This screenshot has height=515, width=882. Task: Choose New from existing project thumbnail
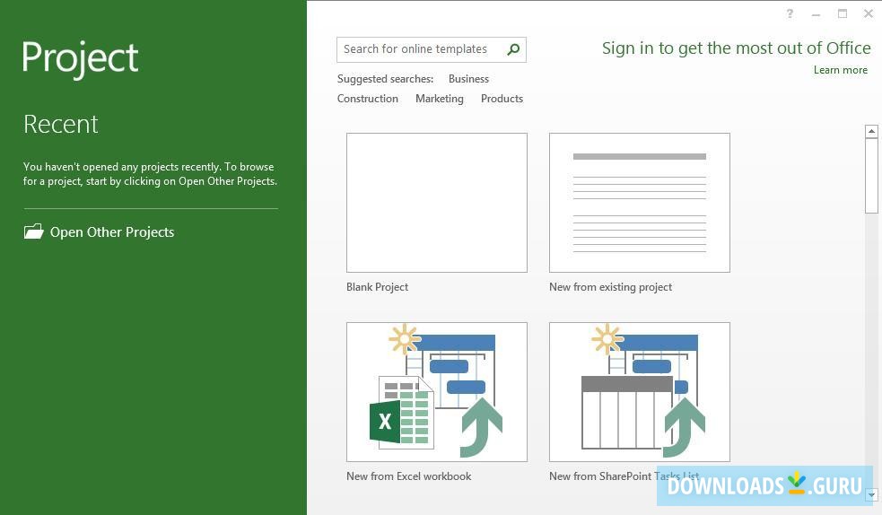pyautogui.click(x=640, y=203)
